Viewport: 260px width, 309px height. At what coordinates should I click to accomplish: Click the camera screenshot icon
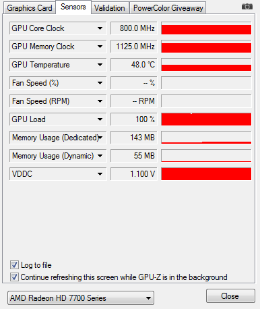tap(247, 7)
